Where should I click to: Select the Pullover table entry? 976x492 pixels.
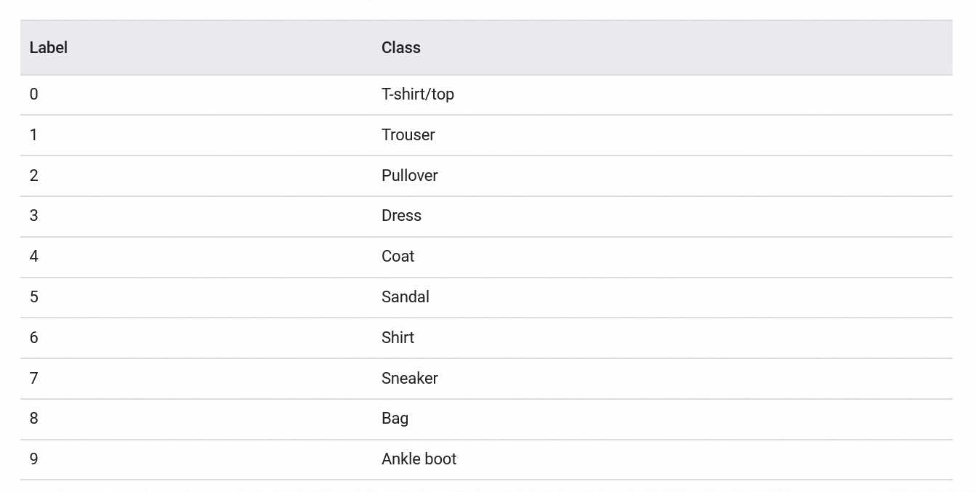(x=410, y=176)
